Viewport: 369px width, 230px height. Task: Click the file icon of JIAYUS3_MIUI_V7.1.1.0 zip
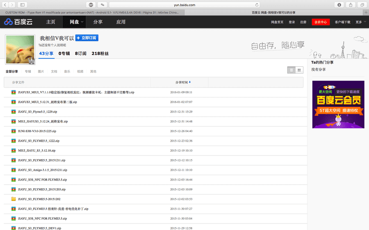click(x=14, y=92)
